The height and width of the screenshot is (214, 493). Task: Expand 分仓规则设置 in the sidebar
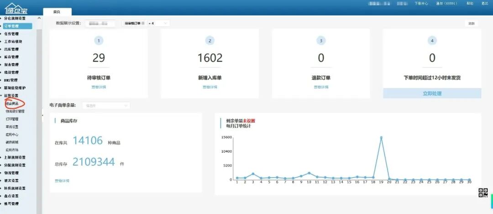(x=15, y=18)
